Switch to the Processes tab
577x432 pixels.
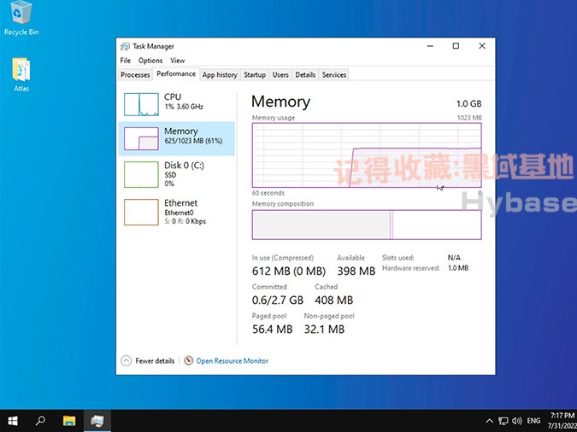coord(135,74)
